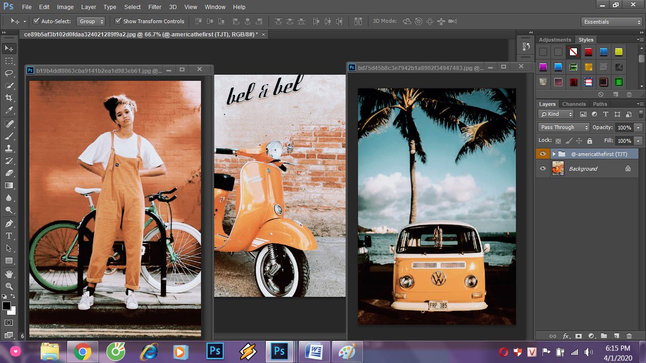This screenshot has width=646, height=363.
Task: Click the foreground color swatch
Action: pos(7,306)
